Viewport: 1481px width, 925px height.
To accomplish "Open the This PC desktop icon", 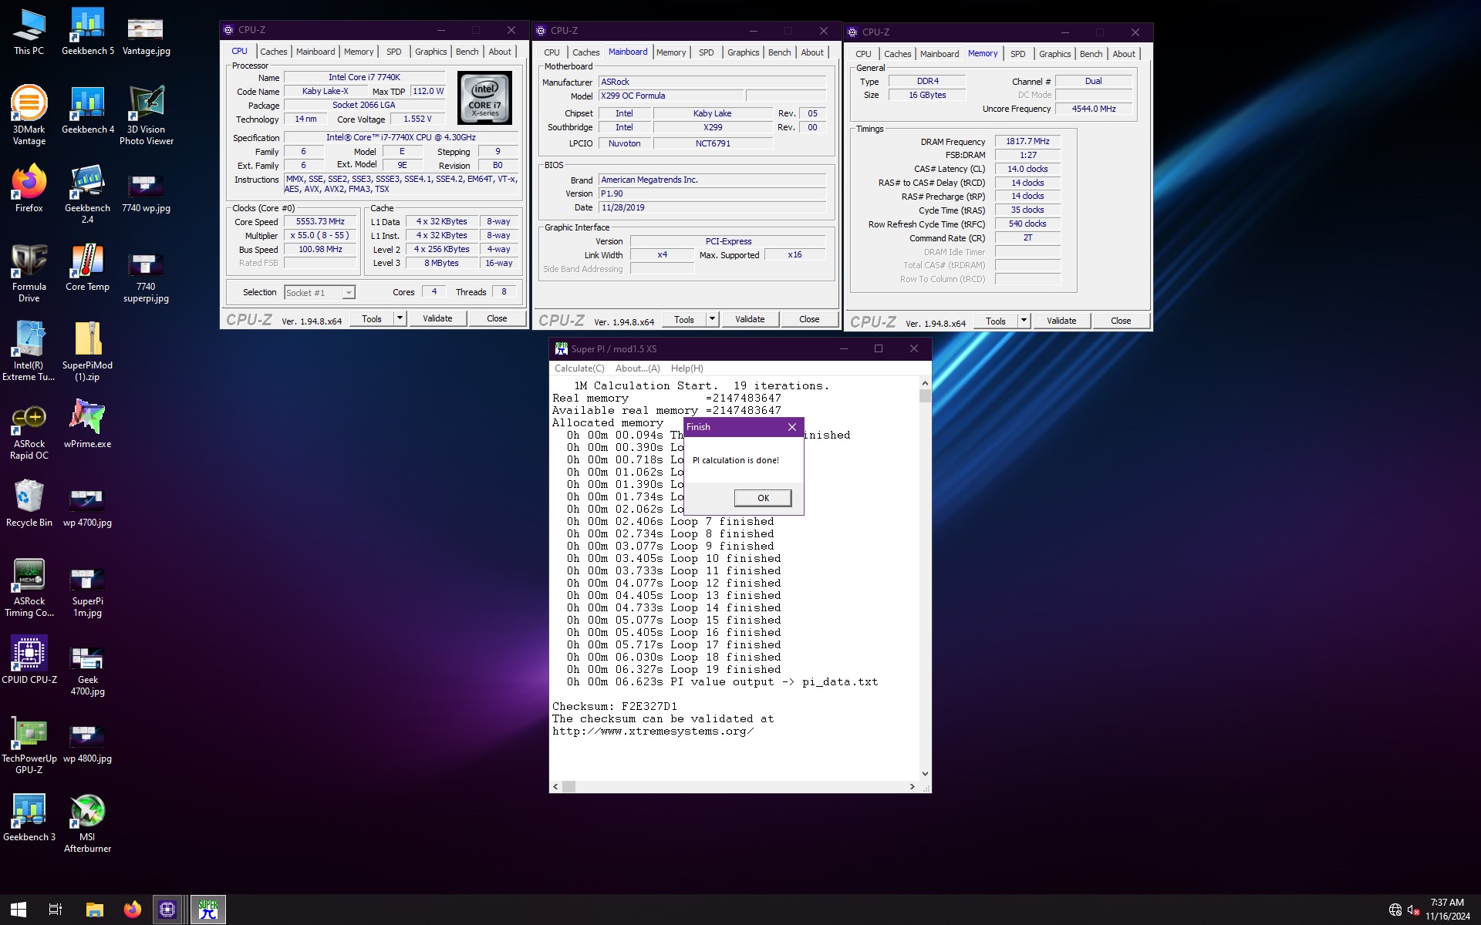I will tap(29, 32).
